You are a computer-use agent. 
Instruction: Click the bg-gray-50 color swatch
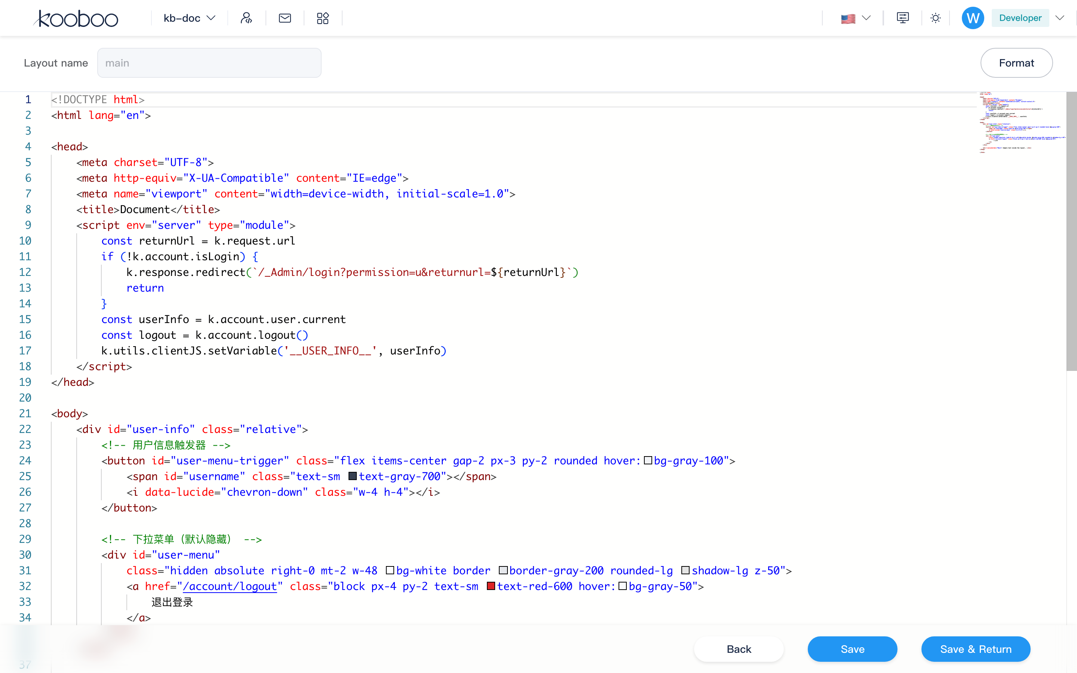click(623, 586)
